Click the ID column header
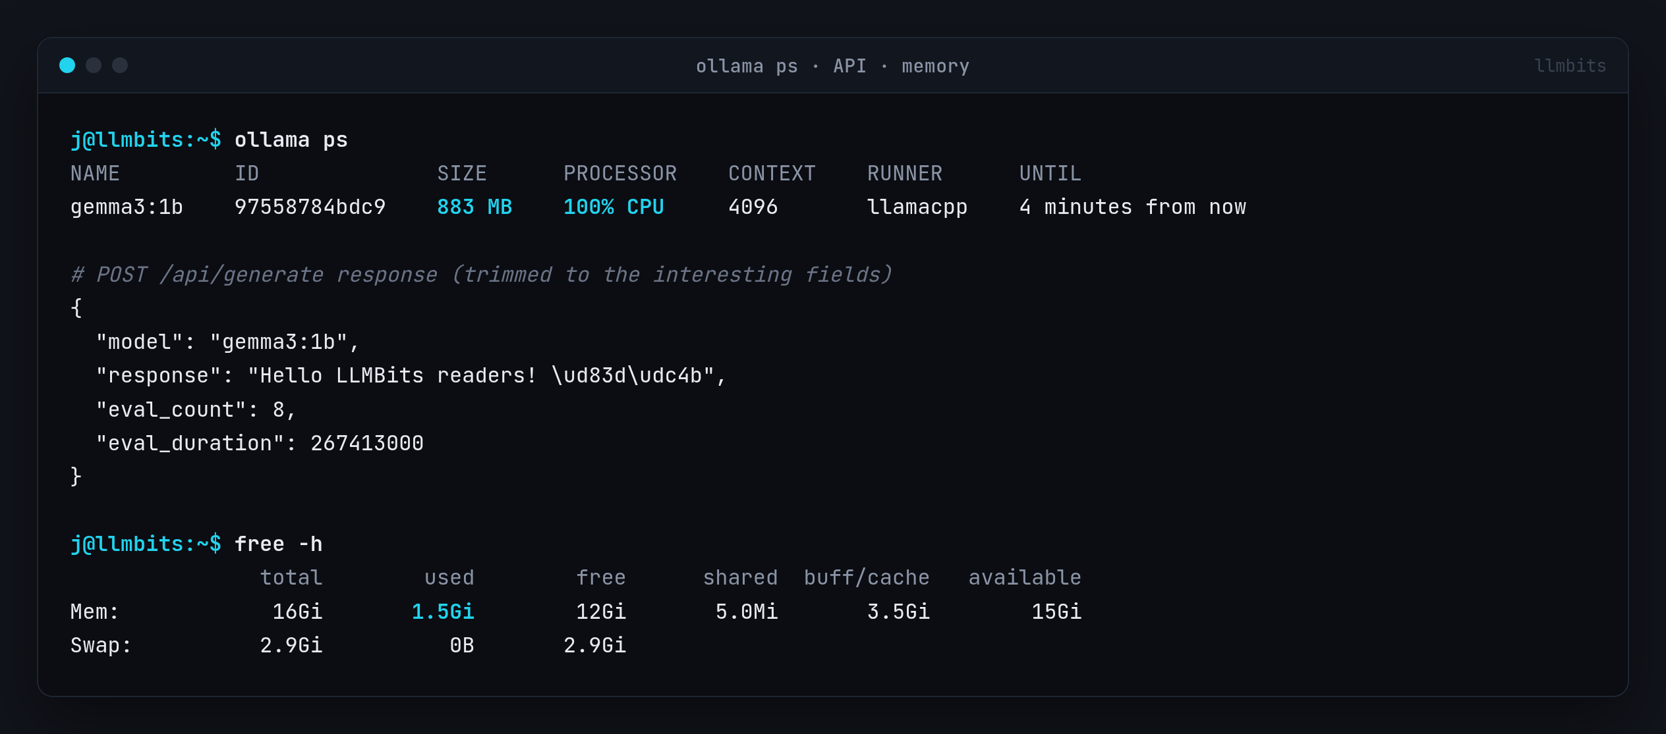Image resolution: width=1666 pixels, height=734 pixels. (x=246, y=173)
